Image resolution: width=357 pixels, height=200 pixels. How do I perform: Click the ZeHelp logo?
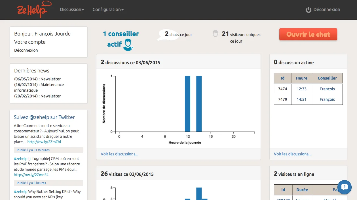coord(34,9)
